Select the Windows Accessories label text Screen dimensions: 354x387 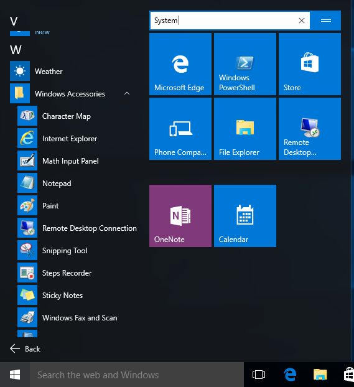click(70, 94)
